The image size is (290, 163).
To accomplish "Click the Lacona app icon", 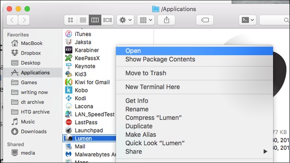I will [69, 106].
